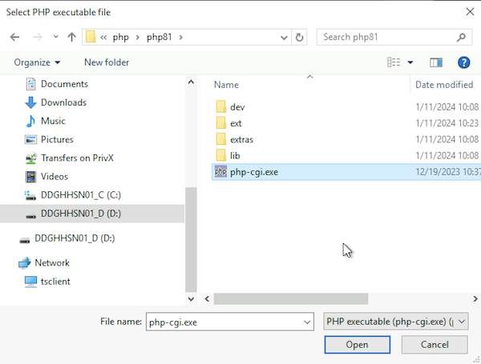Select the php-cgi.exe file
Viewport: 481px width, 364px height.
click(x=253, y=172)
